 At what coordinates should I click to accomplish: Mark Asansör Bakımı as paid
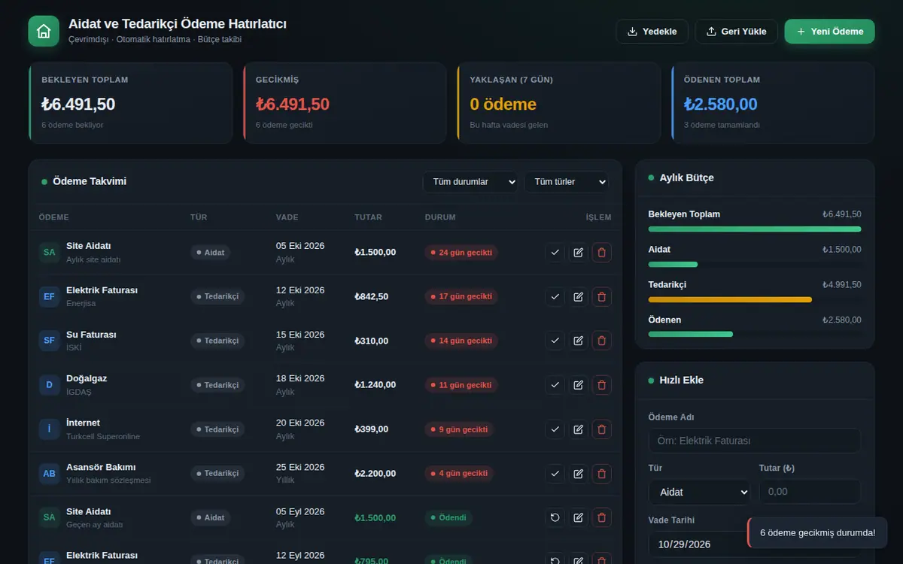[555, 474]
